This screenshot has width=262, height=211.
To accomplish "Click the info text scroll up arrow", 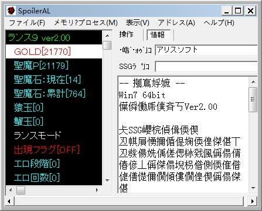I will 253,82.
